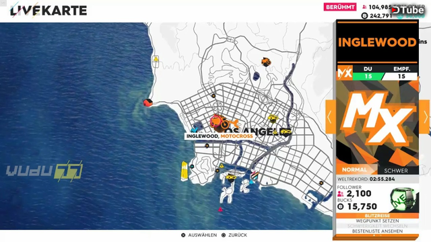The width and height of the screenshot is (431, 242).
Task: Click the Zurück button prompt
Action: point(234,235)
